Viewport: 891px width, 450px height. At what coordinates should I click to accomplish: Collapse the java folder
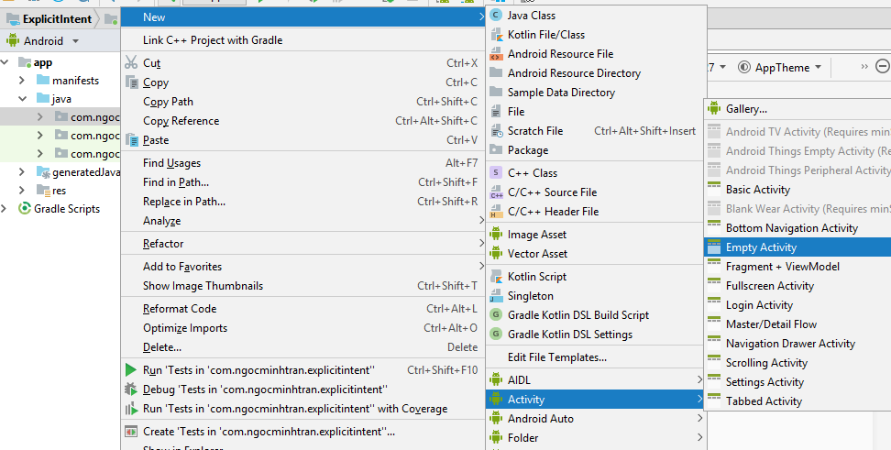tap(22, 98)
